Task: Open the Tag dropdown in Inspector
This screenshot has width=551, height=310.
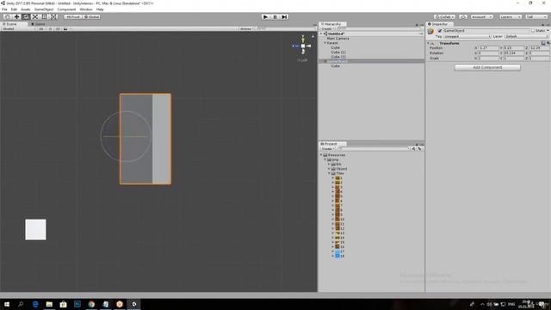Action: point(467,36)
